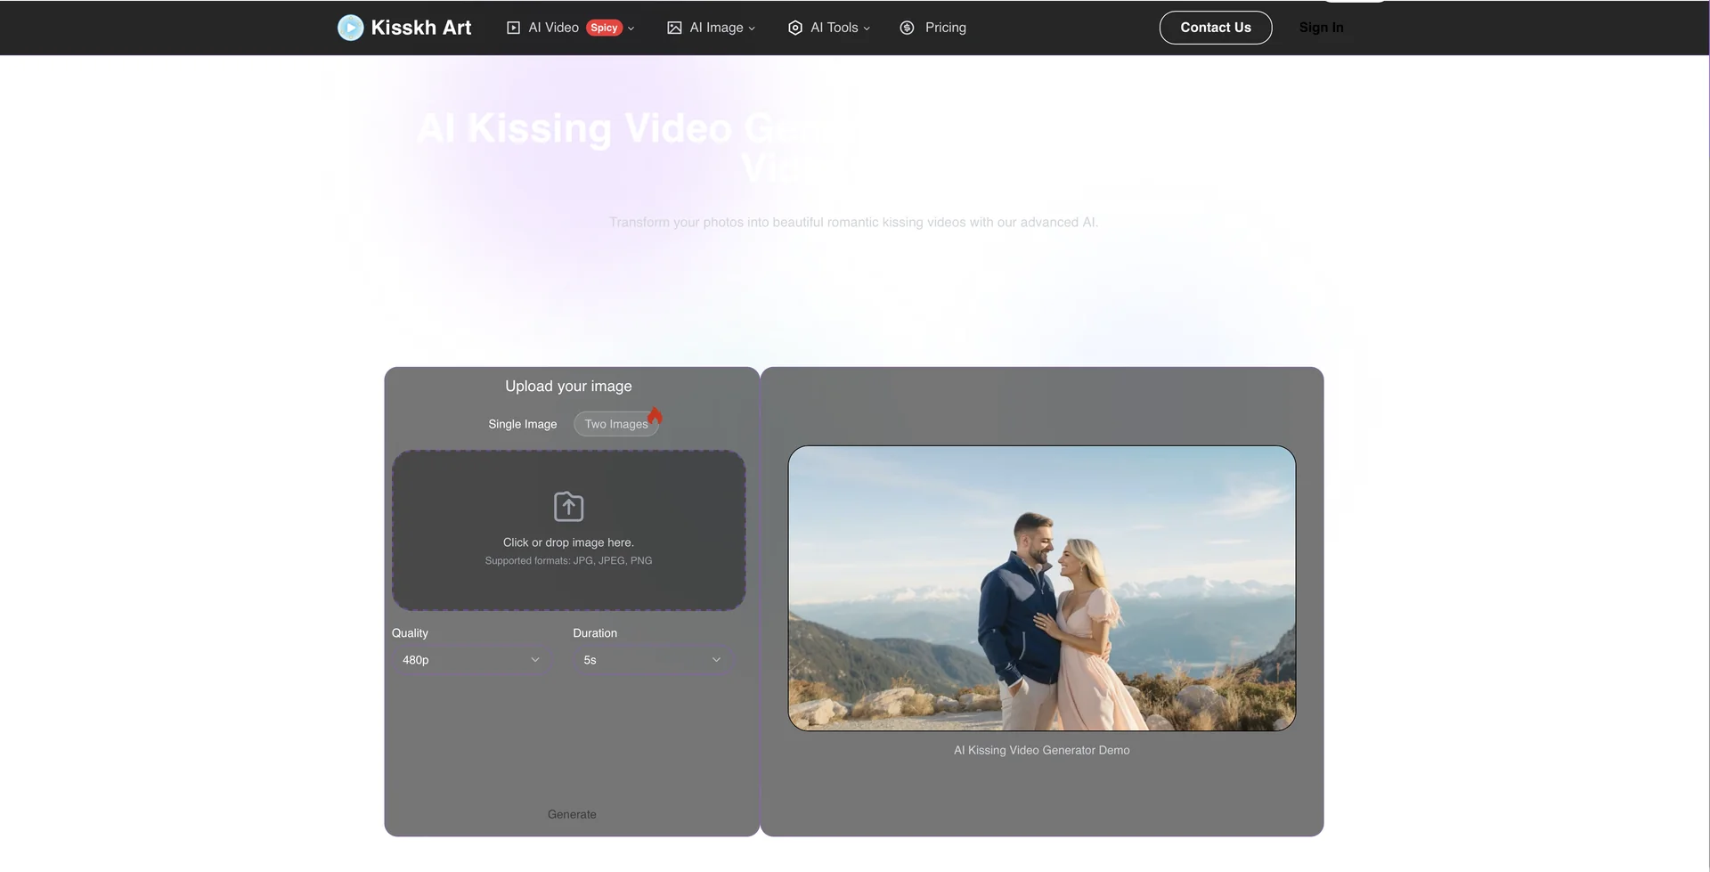Viewport: 1710px width, 872px height.
Task: Click the couple demo video thumbnail
Action: click(x=1041, y=589)
